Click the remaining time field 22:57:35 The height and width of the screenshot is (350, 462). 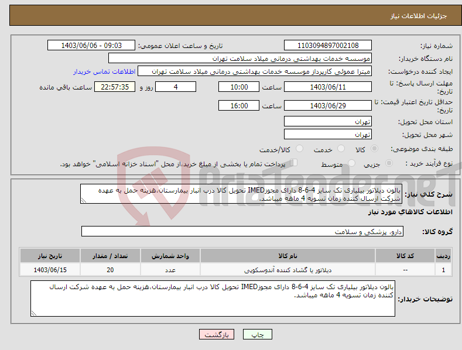tap(115, 87)
